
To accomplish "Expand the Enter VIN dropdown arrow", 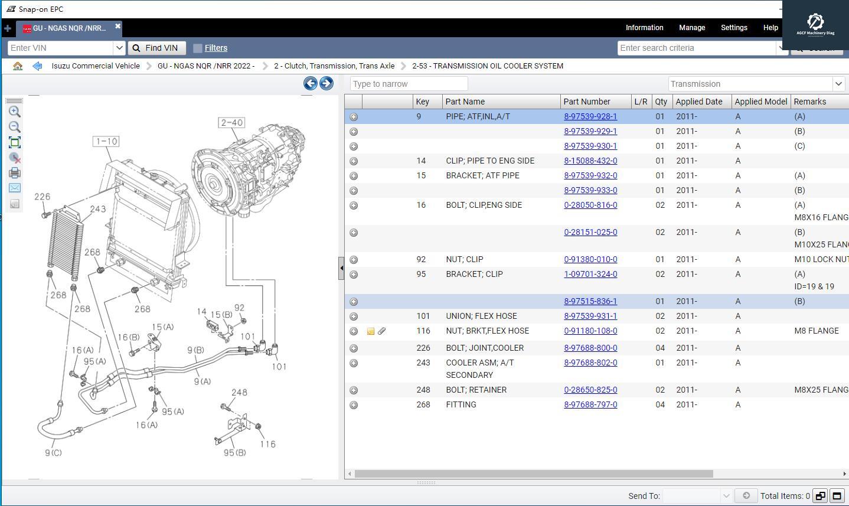I will click(119, 48).
